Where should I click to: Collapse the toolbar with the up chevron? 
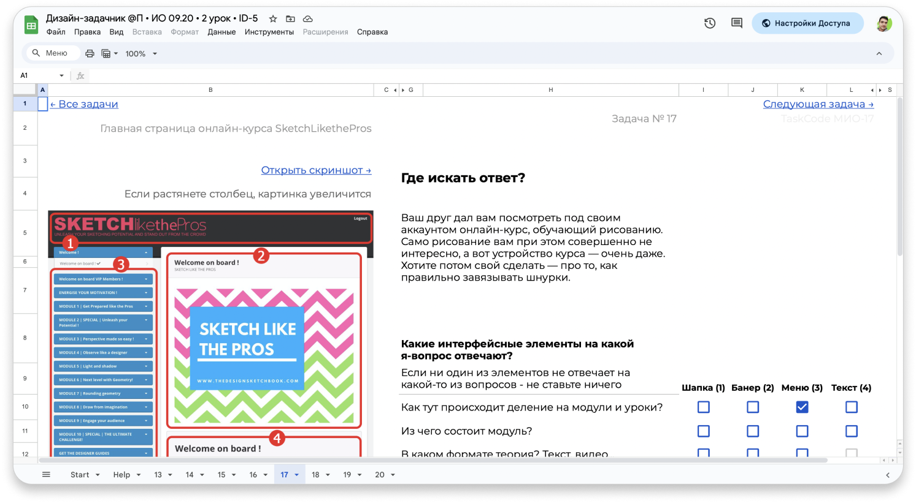(x=879, y=53)
